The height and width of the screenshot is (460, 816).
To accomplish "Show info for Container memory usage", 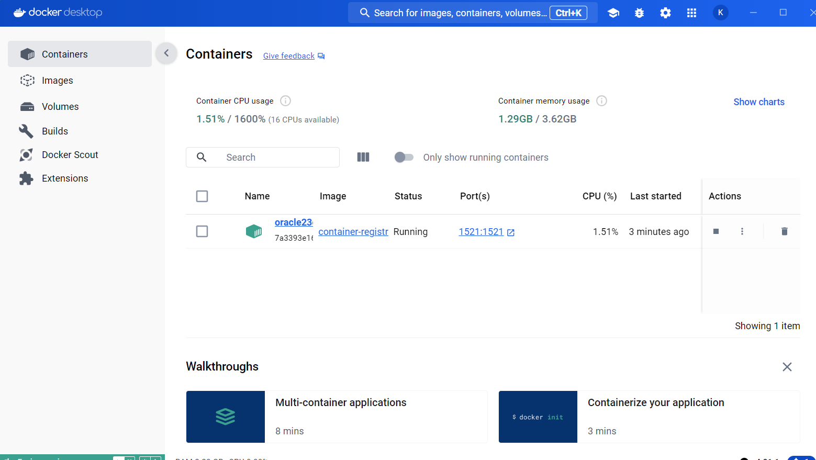I will click(x=601, y=100).
